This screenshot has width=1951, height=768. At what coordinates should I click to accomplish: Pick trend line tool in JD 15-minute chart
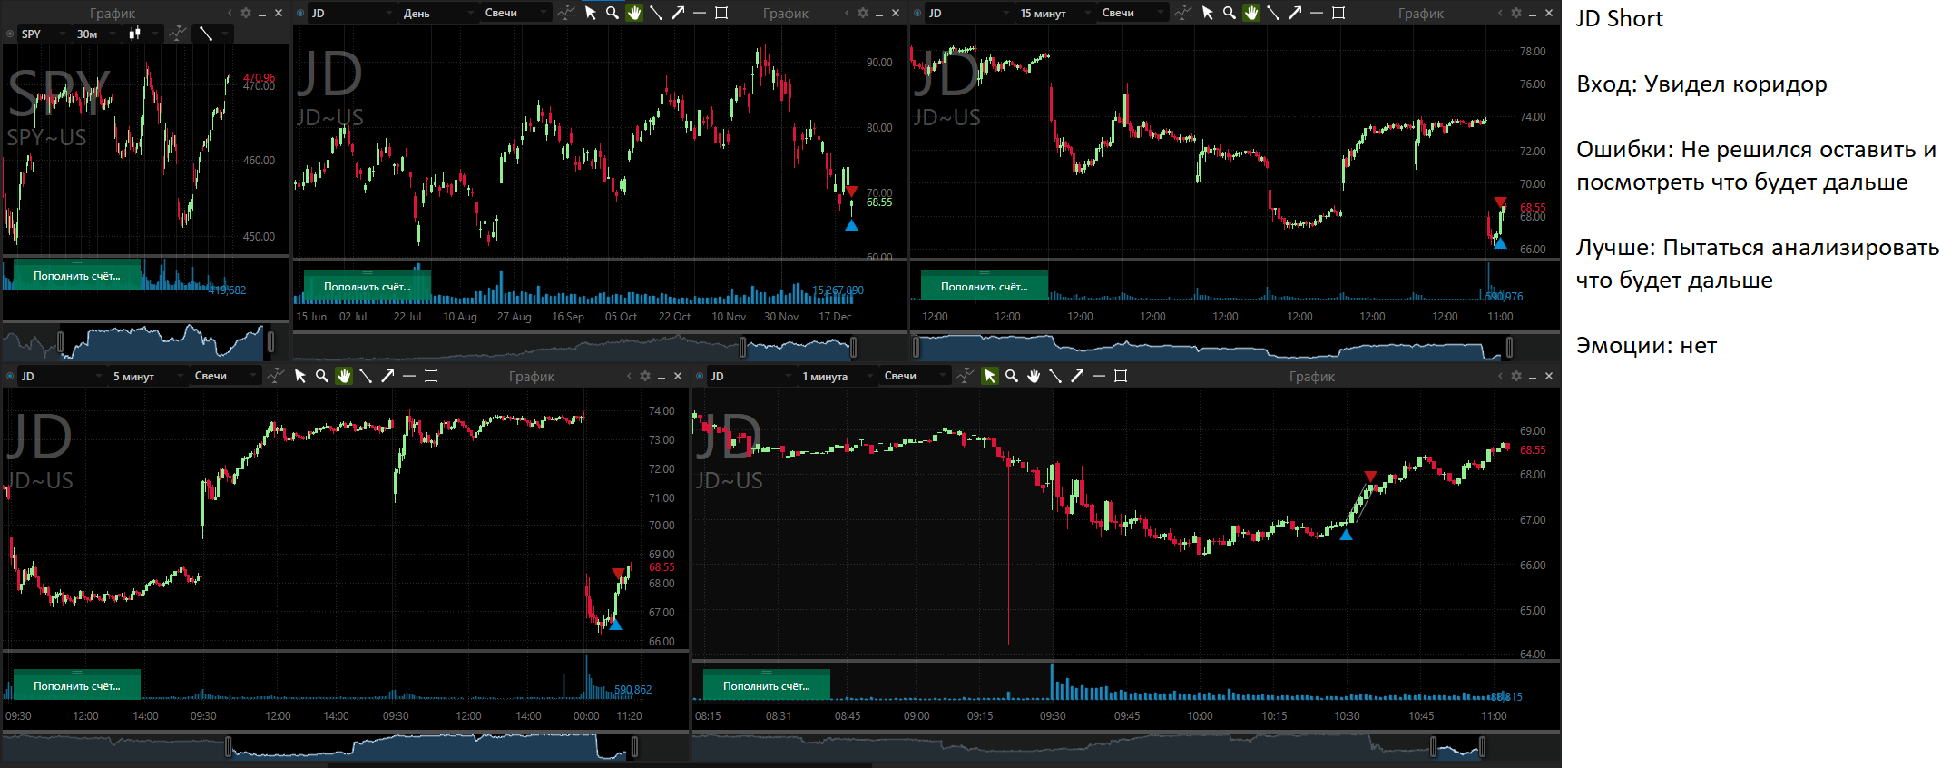(x=1273, y=13)
